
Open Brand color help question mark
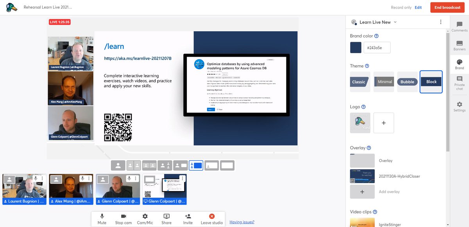tap(377, 36)
